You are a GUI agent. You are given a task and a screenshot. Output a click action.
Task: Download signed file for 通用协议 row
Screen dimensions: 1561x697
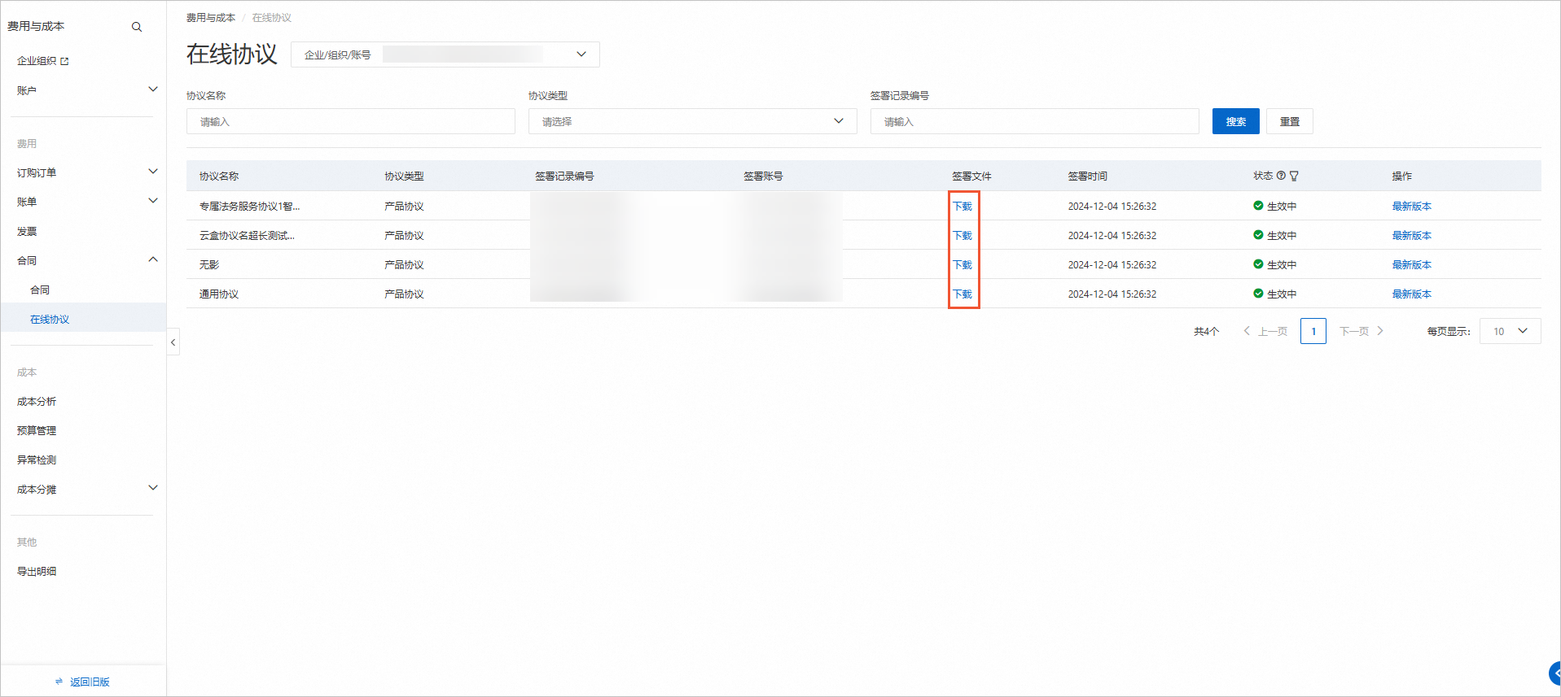click(x=962, y=294)
